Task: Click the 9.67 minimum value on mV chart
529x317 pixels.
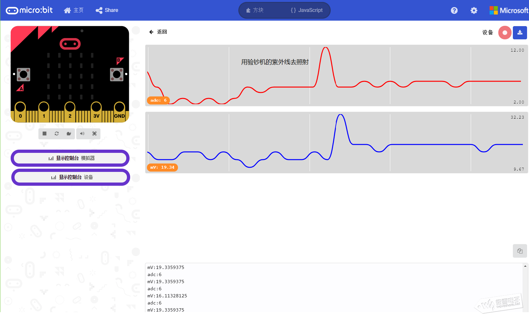Action: coord(519,169)
